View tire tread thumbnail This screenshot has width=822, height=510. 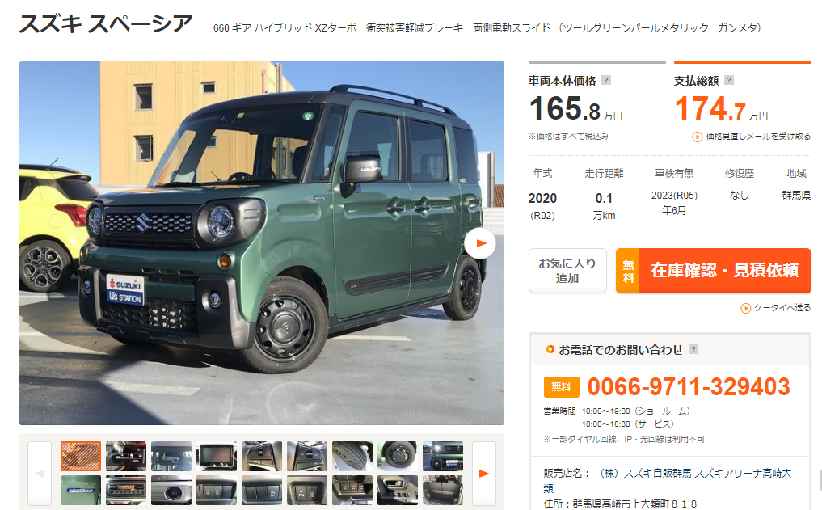pos(352,456)
